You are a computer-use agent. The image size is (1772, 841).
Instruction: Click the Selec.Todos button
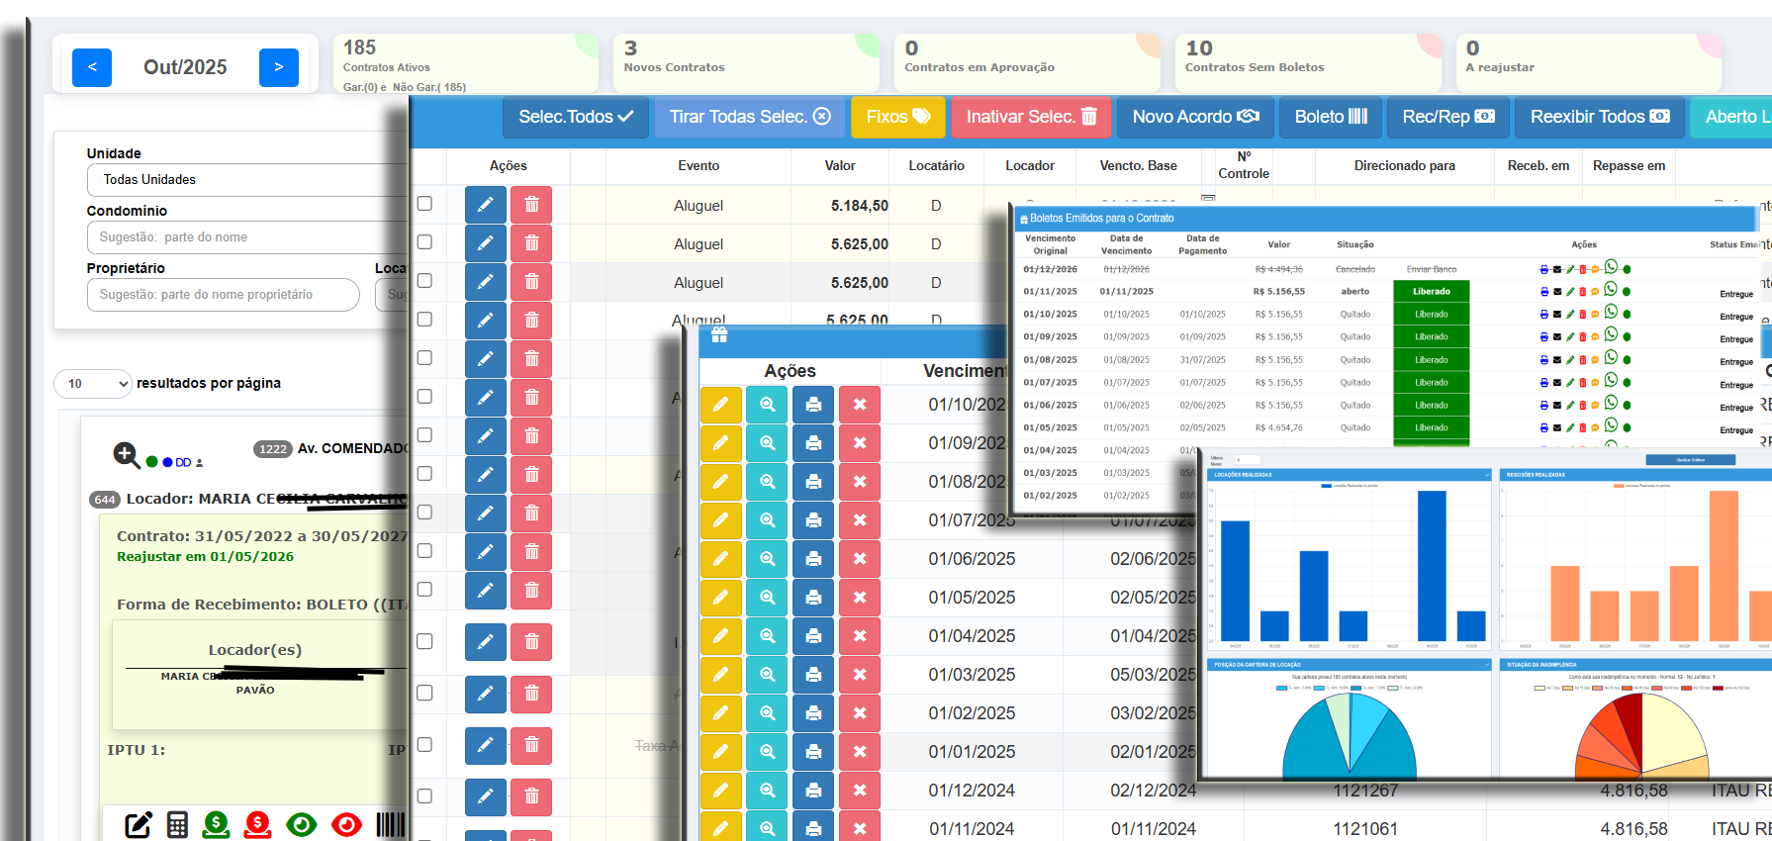[576, 117]
